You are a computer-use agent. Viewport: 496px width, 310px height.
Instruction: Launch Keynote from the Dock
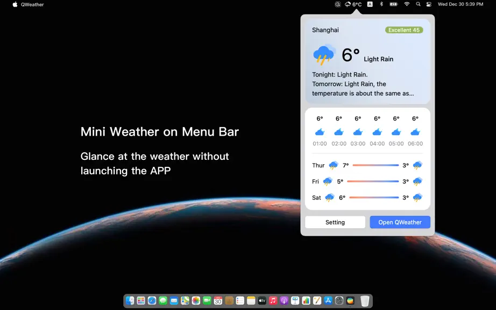tap(295, 300)
